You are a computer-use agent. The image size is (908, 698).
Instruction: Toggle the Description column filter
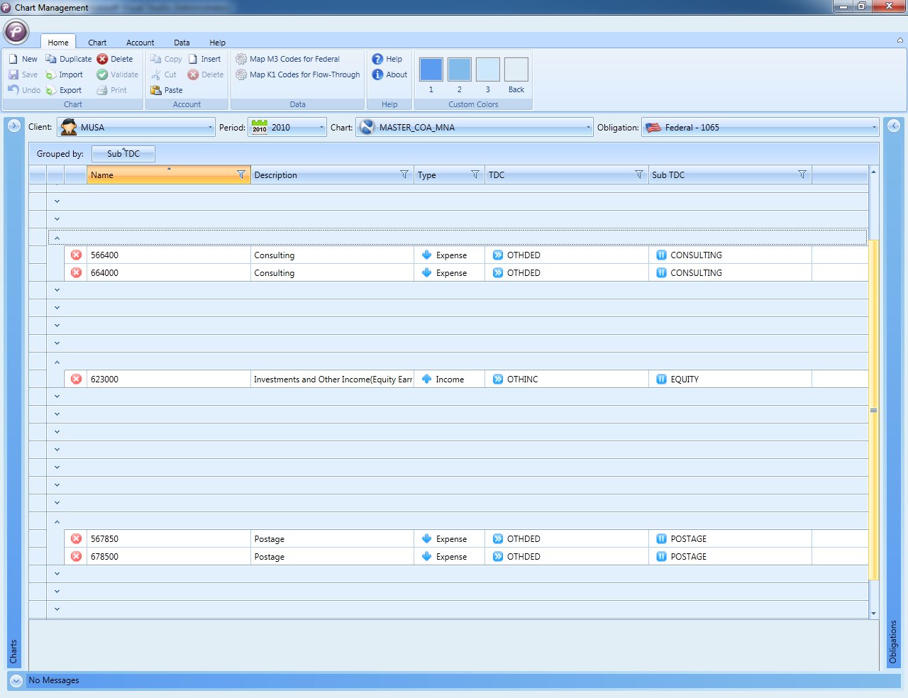[x=404, y=174]
